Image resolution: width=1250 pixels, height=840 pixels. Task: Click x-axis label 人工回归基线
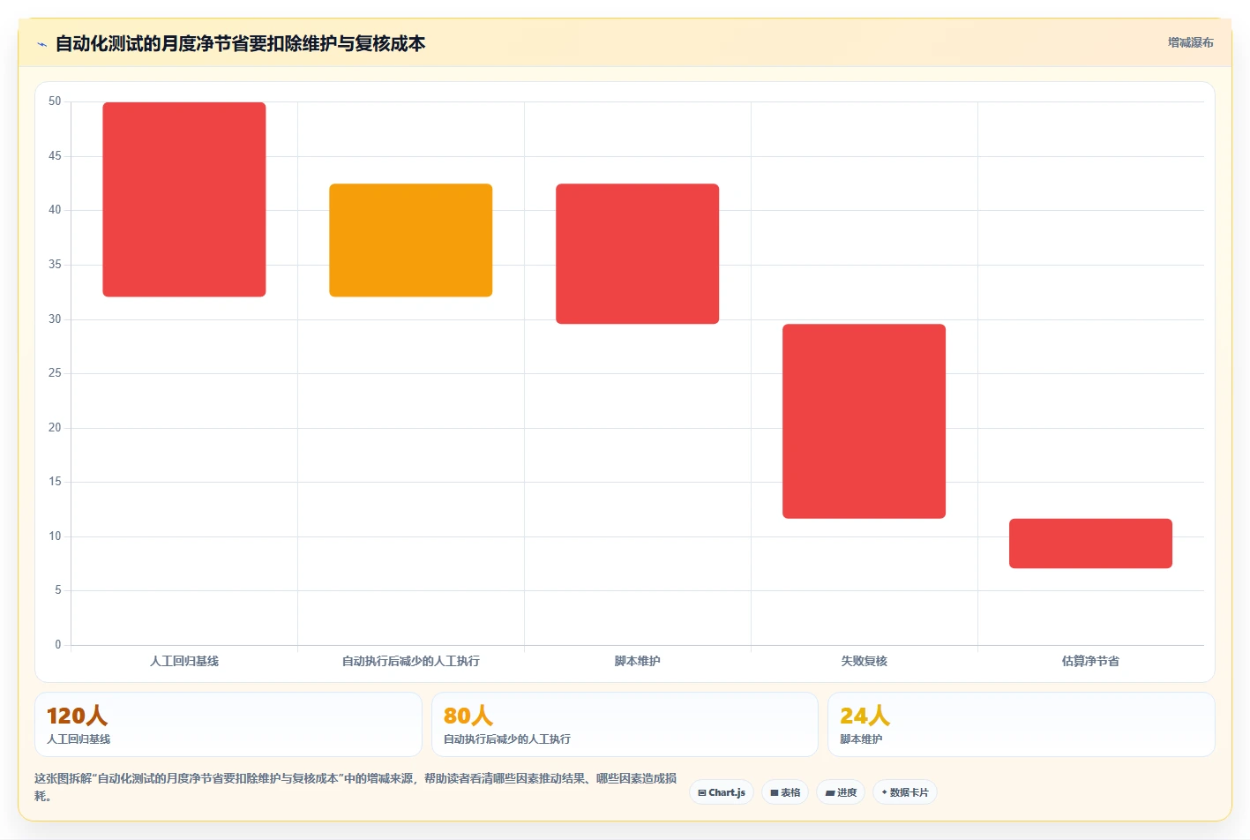[184, 661]
